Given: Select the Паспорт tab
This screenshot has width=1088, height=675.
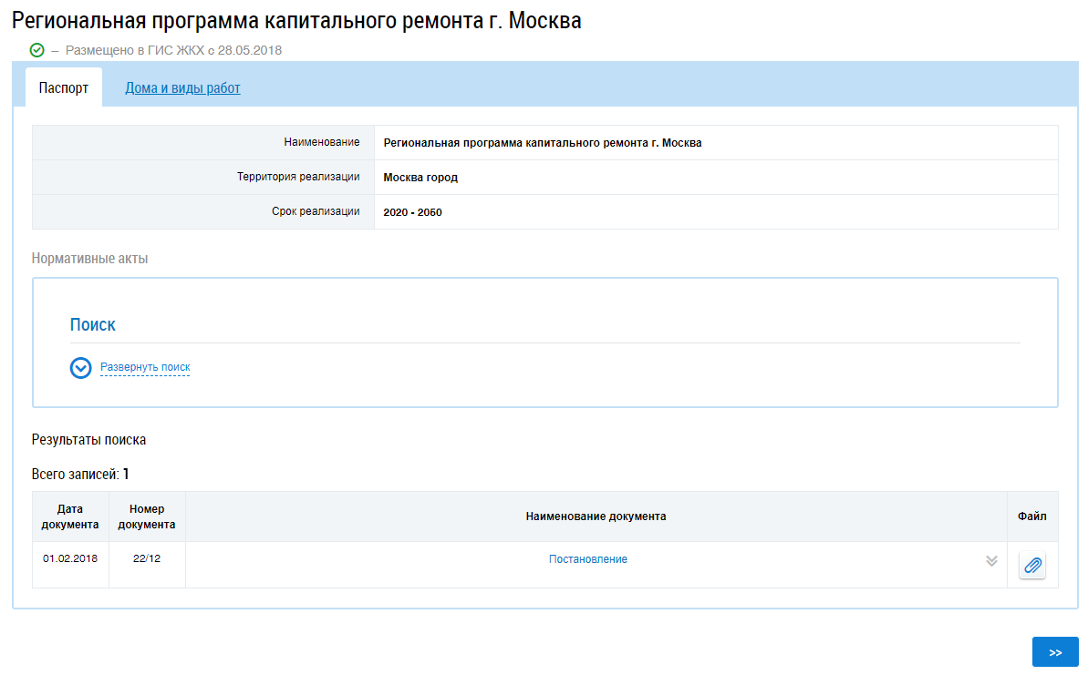Looking at the screenshot, I should tap(64, 88).
